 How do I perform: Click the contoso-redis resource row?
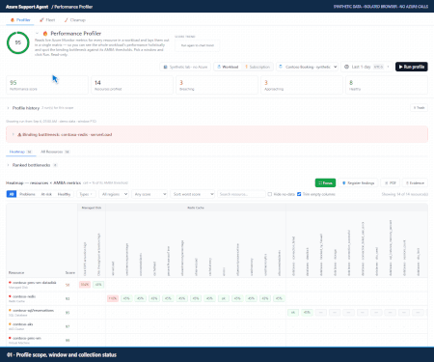217,298
